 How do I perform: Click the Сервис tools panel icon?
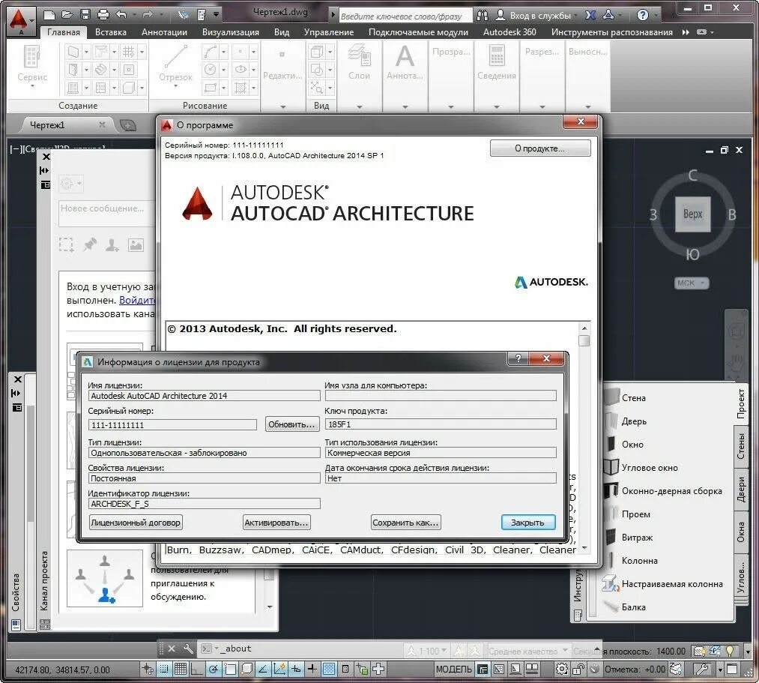pos(32,63)
